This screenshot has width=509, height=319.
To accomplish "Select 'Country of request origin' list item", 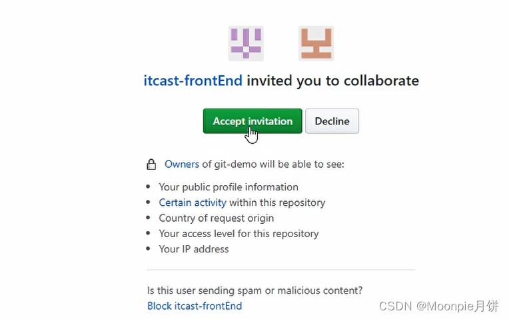I will point(217,218).
